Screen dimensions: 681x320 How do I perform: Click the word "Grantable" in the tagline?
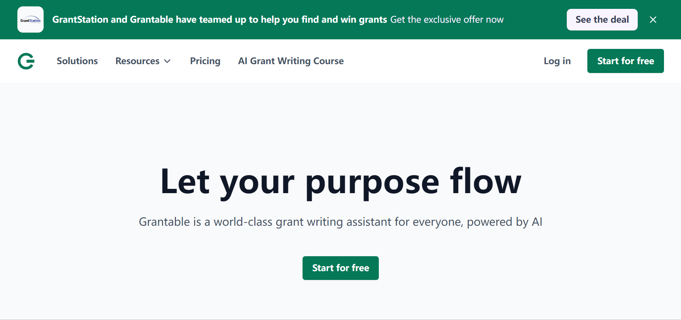[164, 222]
